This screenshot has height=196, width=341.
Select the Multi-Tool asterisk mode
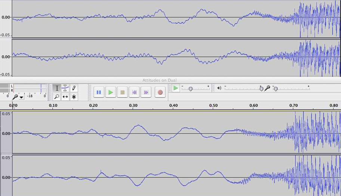(x=74, y=97)
